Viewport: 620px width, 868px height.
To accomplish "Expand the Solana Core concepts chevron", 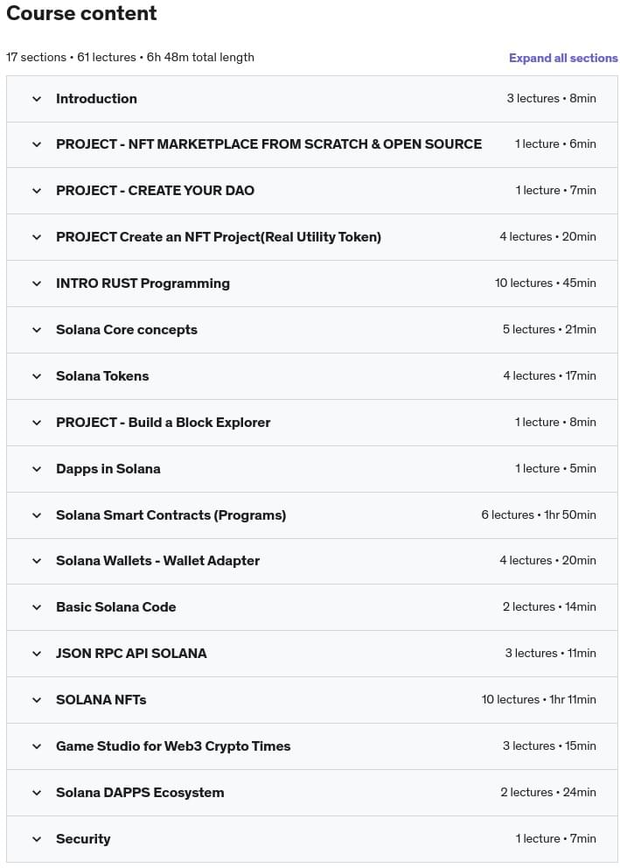I will 37,330.
